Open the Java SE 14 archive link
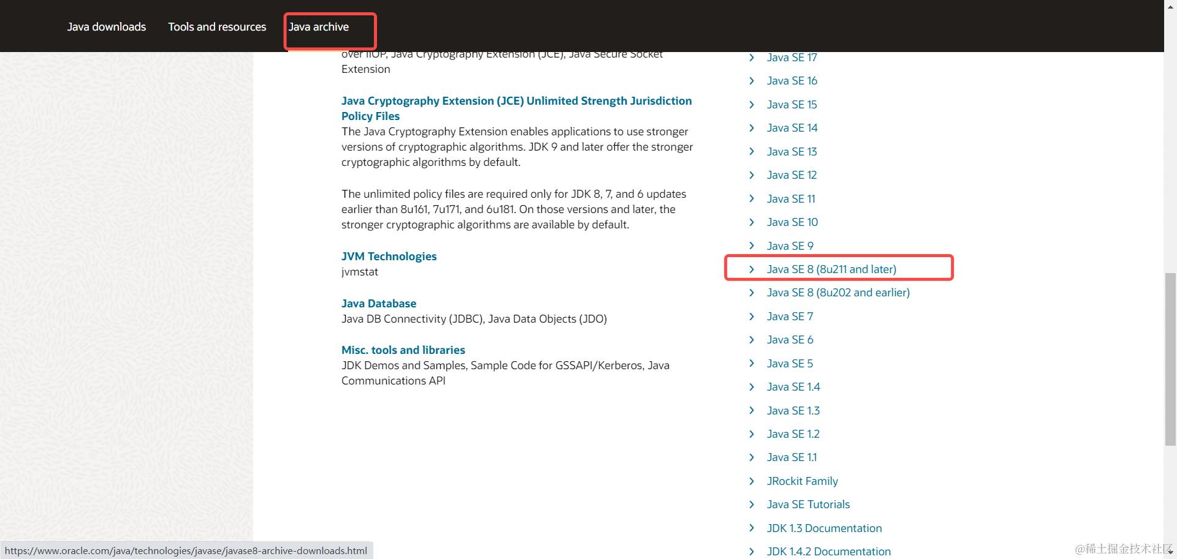This screenshot has height=559, width=1177. point(792,128)
